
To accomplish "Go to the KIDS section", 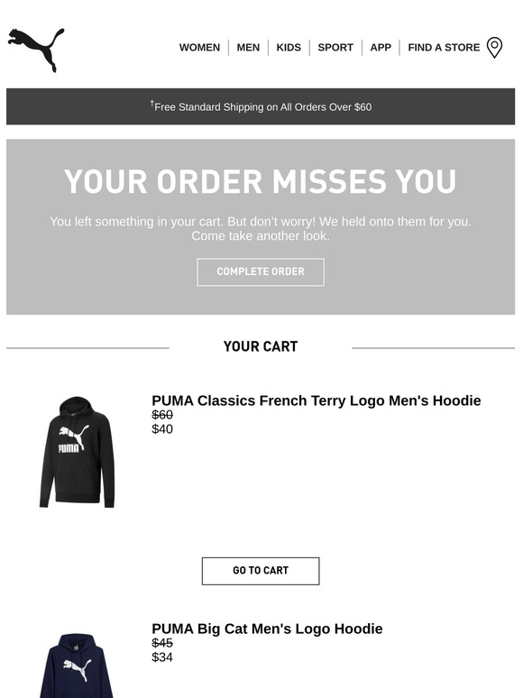I will 289,47.
